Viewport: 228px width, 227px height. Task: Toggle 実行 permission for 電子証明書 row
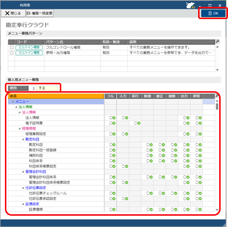pos(137,123)
